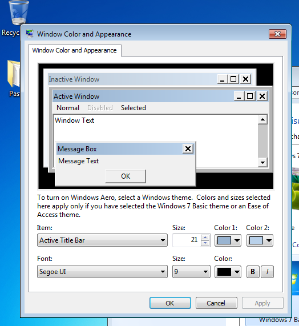Viewport: 299px width, 326px height.
Task: Click the Message Box preview close X
Action: coord(188,148)
